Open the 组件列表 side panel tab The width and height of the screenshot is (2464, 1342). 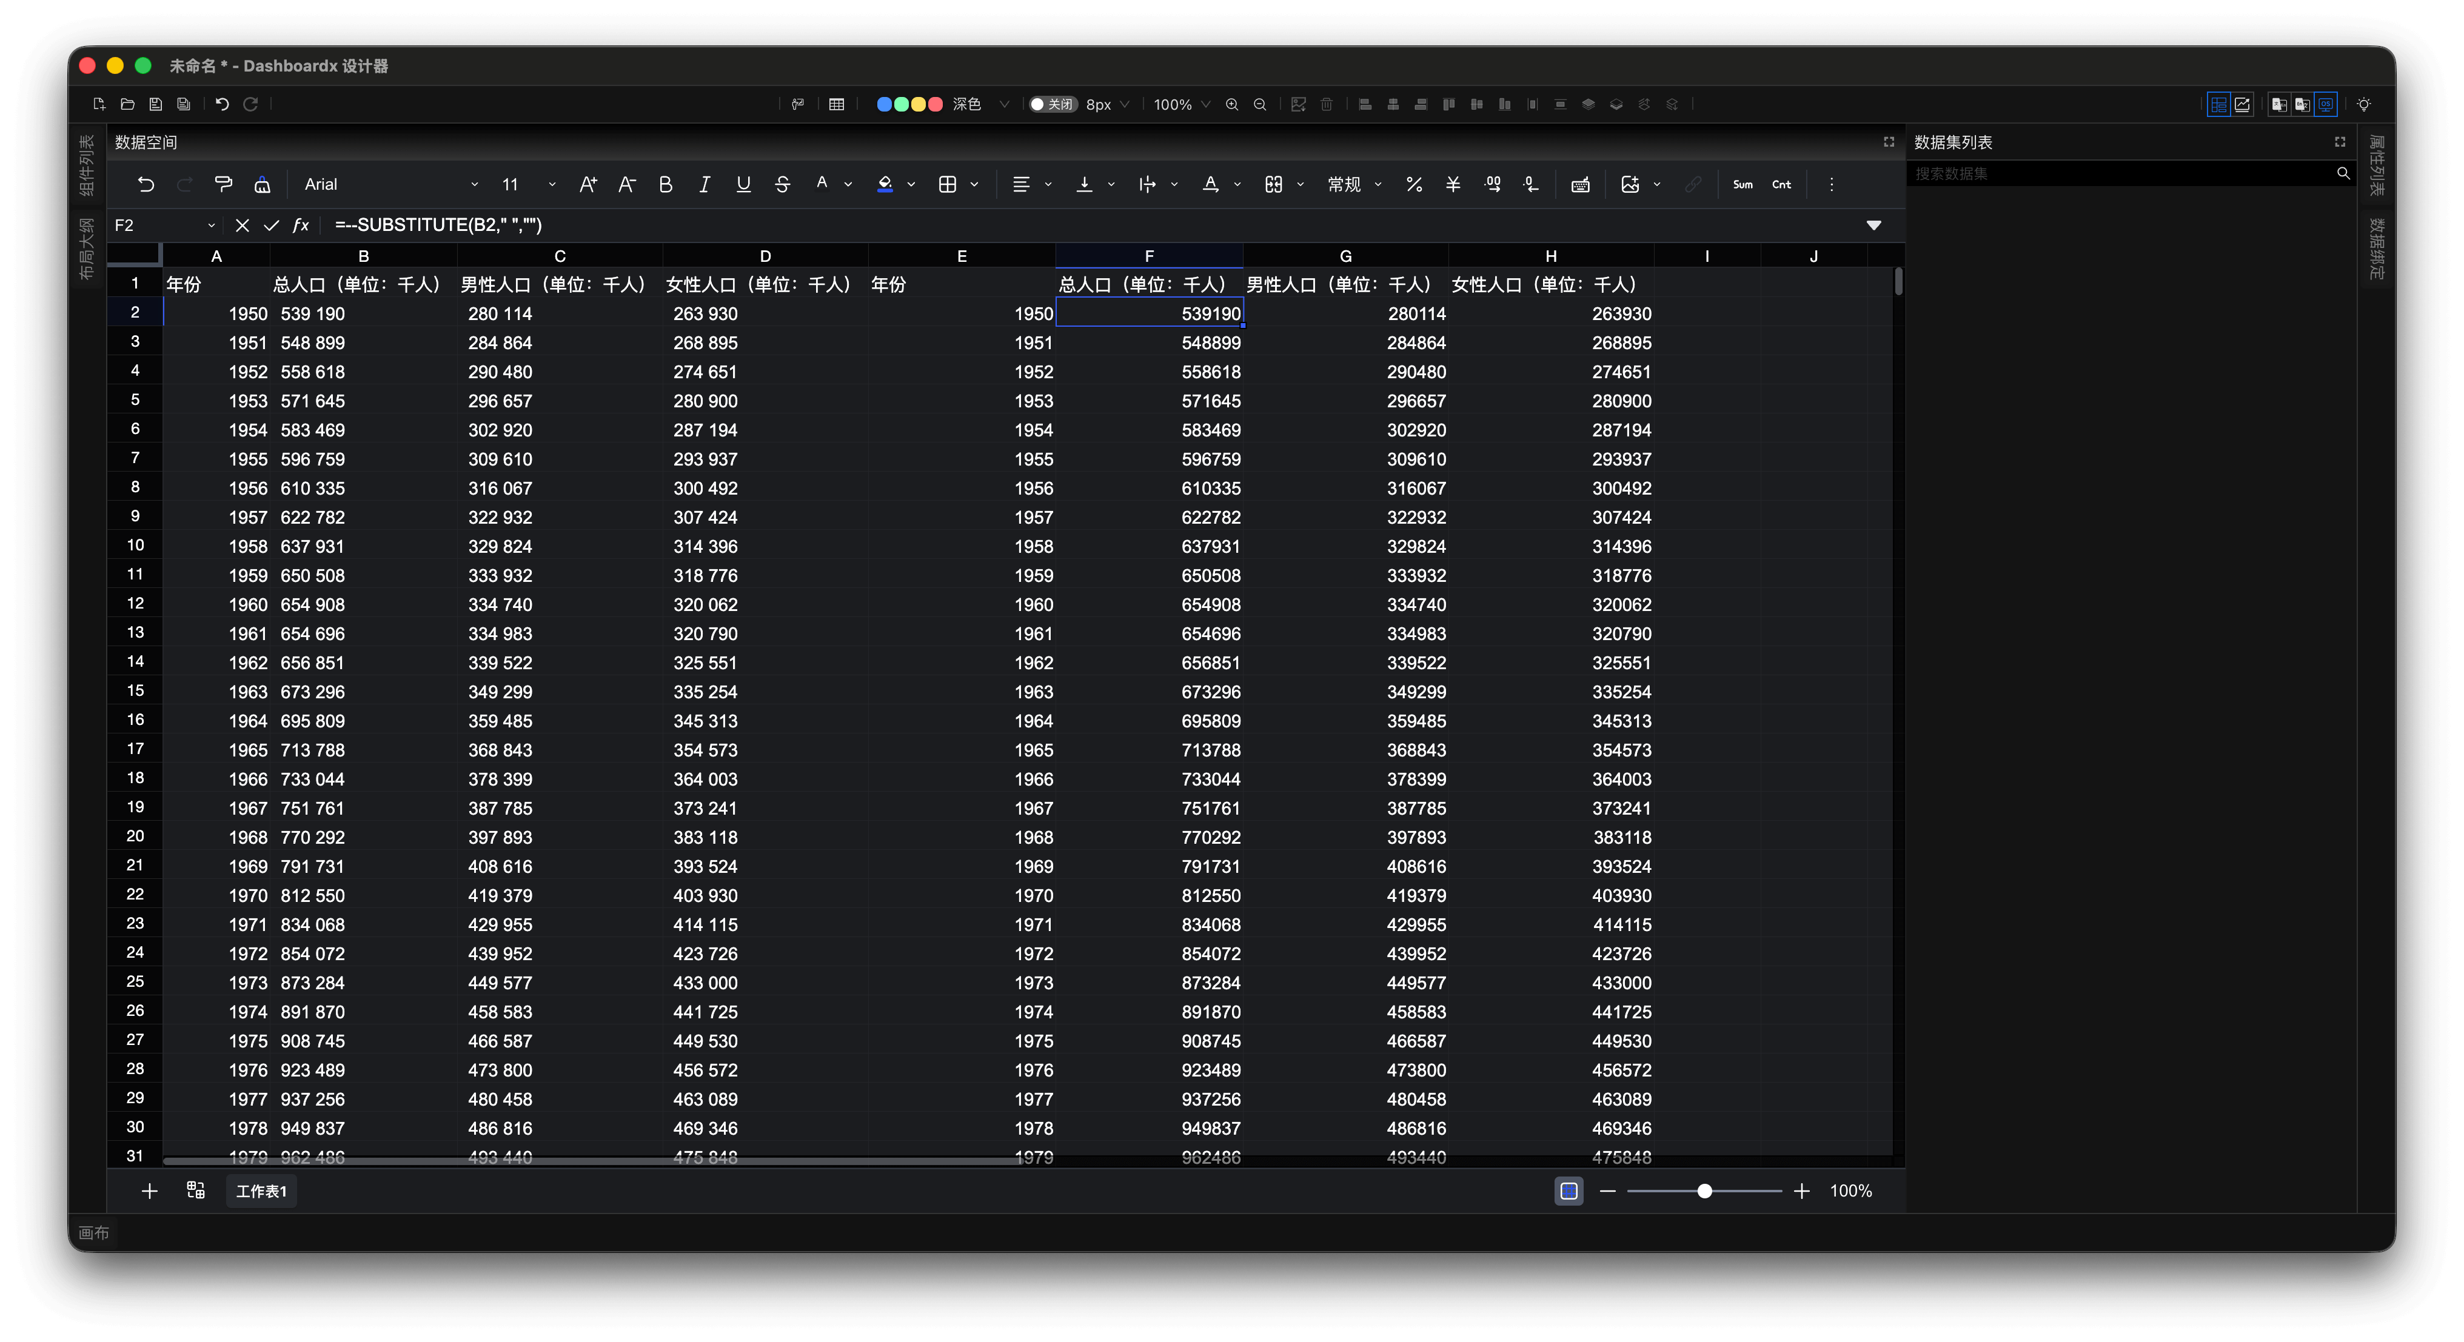tap(86, 164)
